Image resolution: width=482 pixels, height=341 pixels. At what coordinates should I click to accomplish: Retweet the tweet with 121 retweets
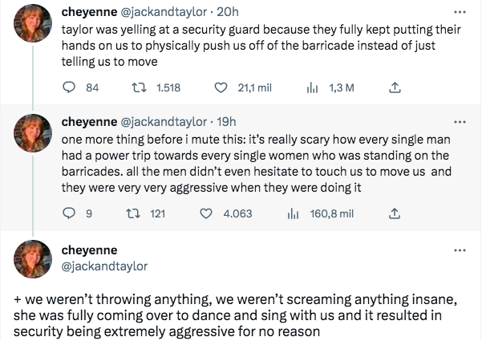pos(136,213)
